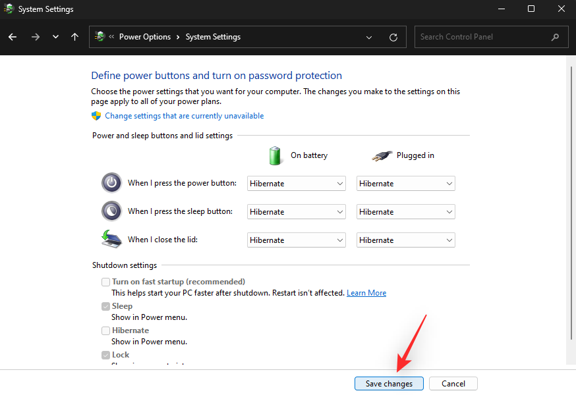
Task: Open the address bar history dropdown
Action: (x=369, y=38)
